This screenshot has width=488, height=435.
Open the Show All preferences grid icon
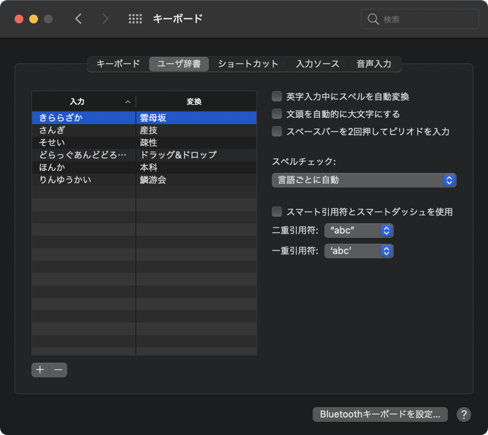(135, 19)
